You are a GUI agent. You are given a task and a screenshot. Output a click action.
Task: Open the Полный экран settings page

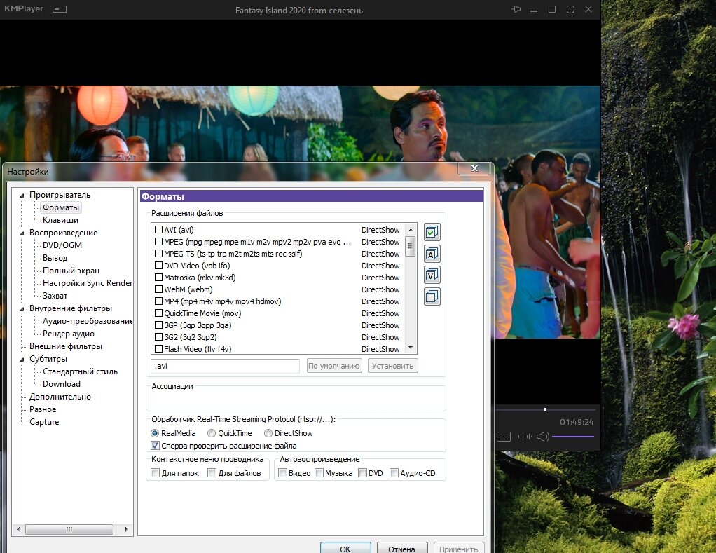coord(71,271)
